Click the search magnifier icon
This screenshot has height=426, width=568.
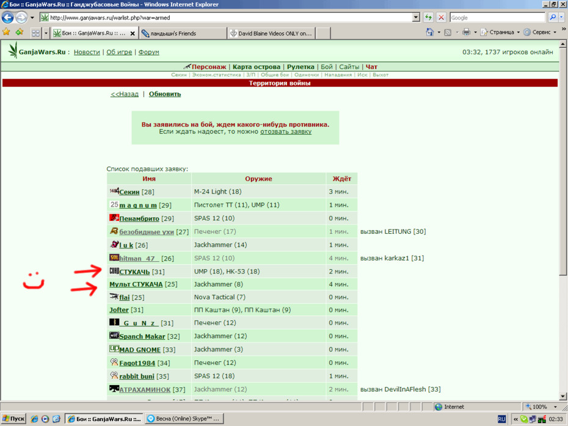[553, 17]
